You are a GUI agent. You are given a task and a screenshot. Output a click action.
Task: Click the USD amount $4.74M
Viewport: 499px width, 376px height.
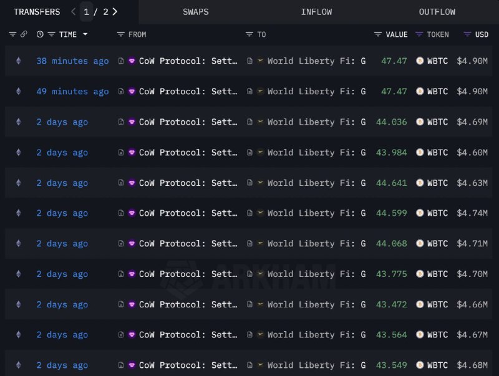pyautogui.click(x=472, y=213)
